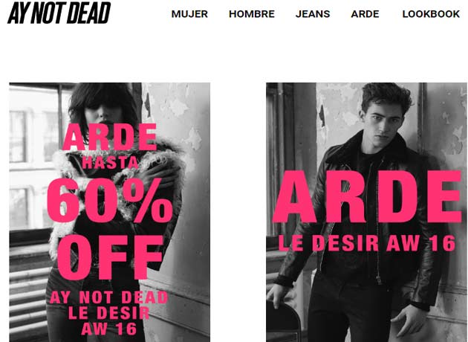
Task: Click the HASTA label on the left banner
Action: [110, 163]
